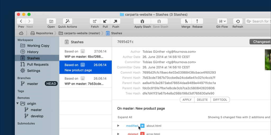Open Quick Actions magic wand
Image resolution: width=271 pixels, height=135 pixels.
click(67, 21)
